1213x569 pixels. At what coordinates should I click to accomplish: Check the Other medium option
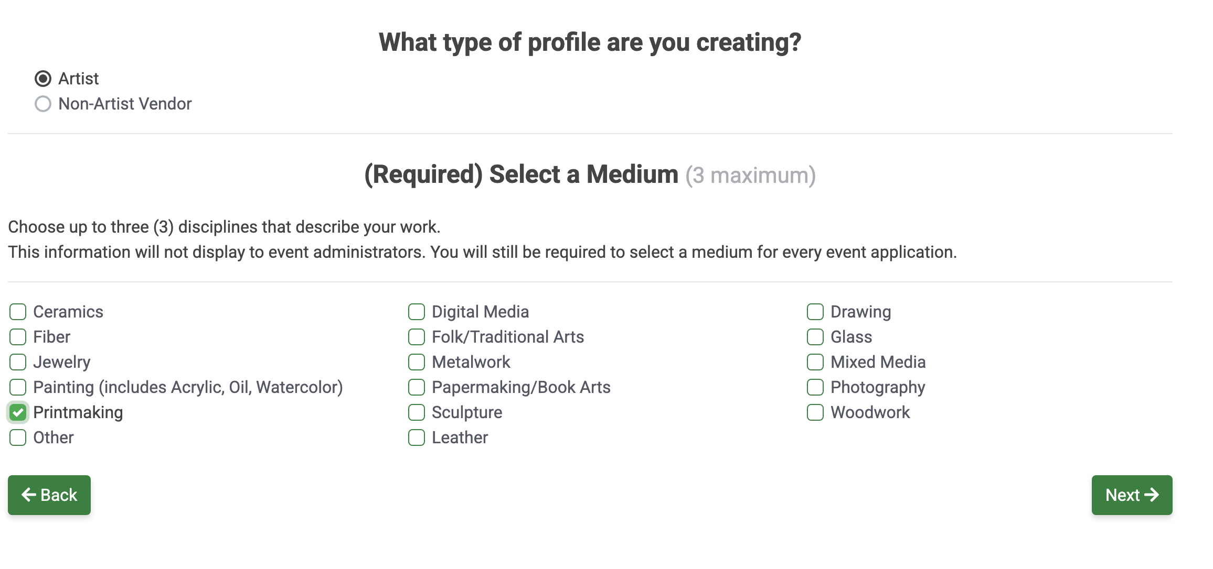click(x=17, y=437)
